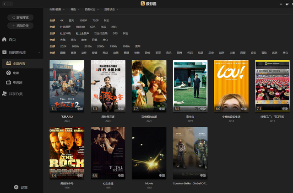
Task: Click the 我的影视库 library icon
Action: click(x=4, y=52)
